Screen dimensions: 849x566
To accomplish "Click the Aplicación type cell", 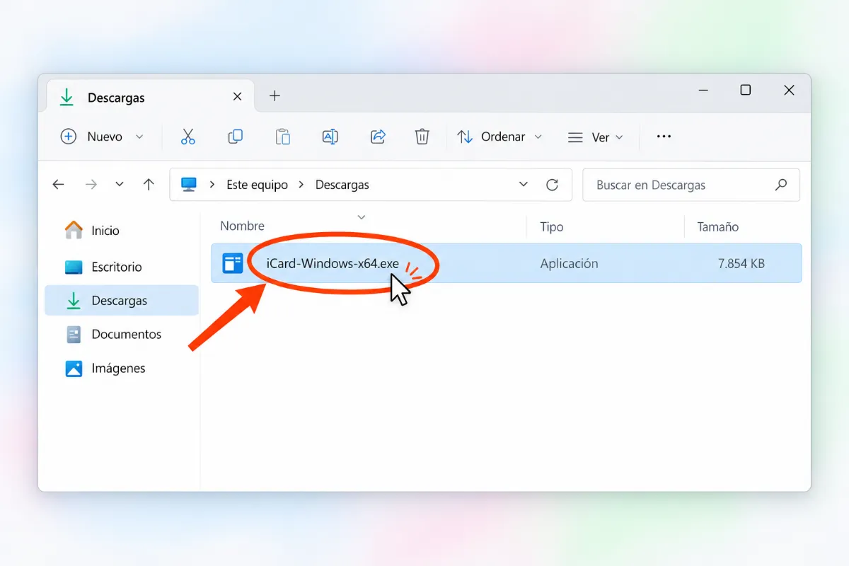I will point(569,264).
